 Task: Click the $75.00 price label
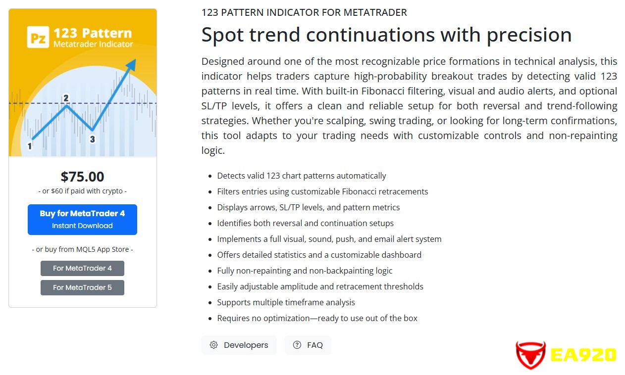[82, 177]
